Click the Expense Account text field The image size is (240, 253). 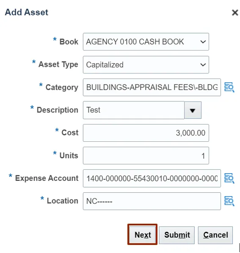tap(152, 178)
